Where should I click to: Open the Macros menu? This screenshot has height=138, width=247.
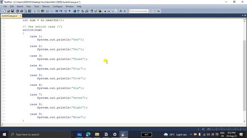(46, 7)
